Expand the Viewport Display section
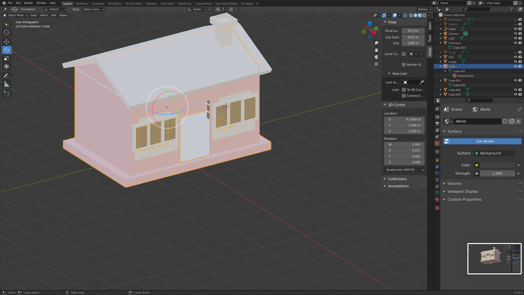The height and width of the screenshot is (295, 524). point(445,191)
